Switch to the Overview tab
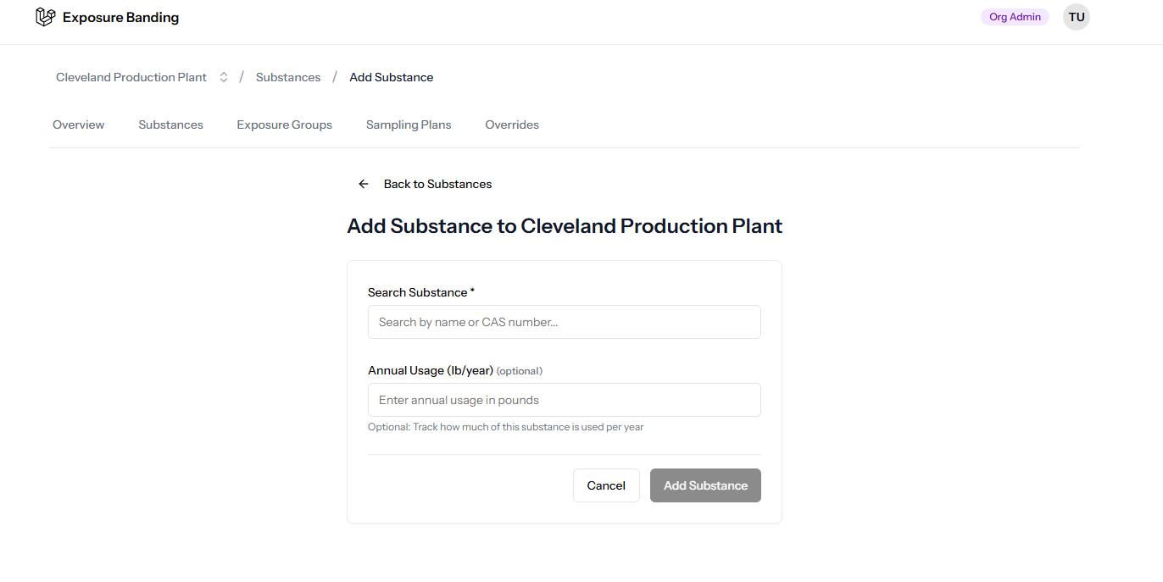Viewport: 1163px width, 582px height. (79, 125)
